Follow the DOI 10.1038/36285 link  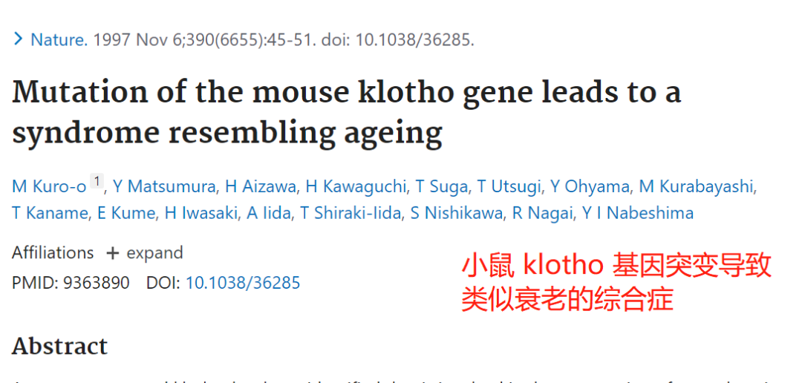(242, 283)
